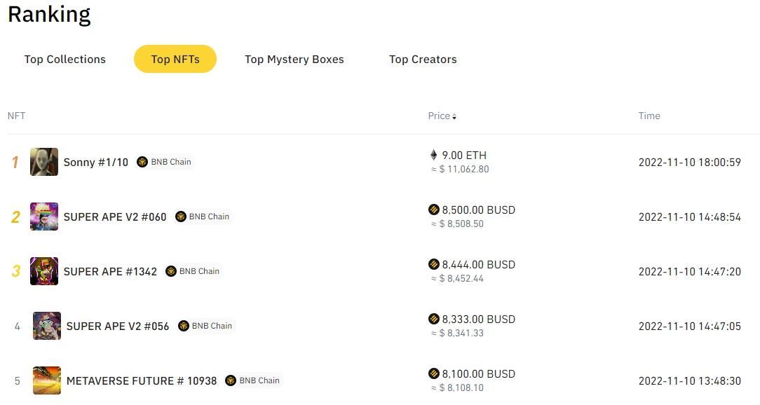Open the SUPER APE V2 #060 link
The image size is (760, 405).
click(x=115, y=217)
